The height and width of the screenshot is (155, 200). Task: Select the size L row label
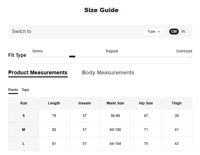(x=24, y=144)
